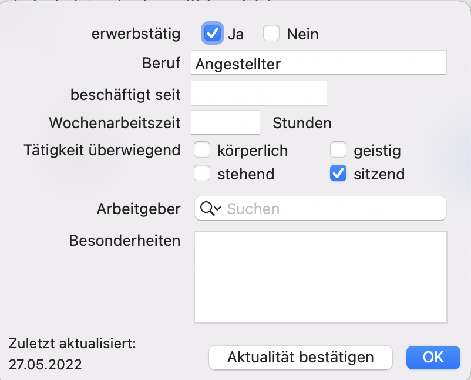Image resolution: width=471 pixels, height=380 pixels.
Task: Uncheck the Ja checkbox for erwerbstätig
Action: 213,33
